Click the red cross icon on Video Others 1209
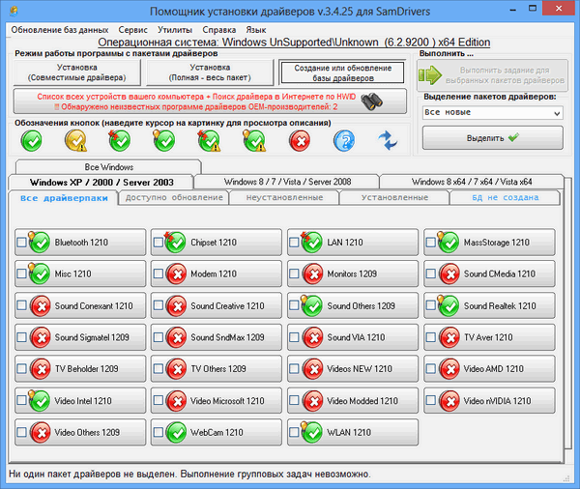The width and height of the screenshot is (580, 489). coord(40,432)
